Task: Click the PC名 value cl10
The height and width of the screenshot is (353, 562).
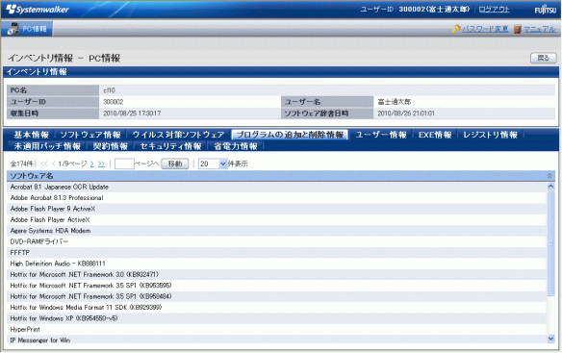Action: (109, 90)
